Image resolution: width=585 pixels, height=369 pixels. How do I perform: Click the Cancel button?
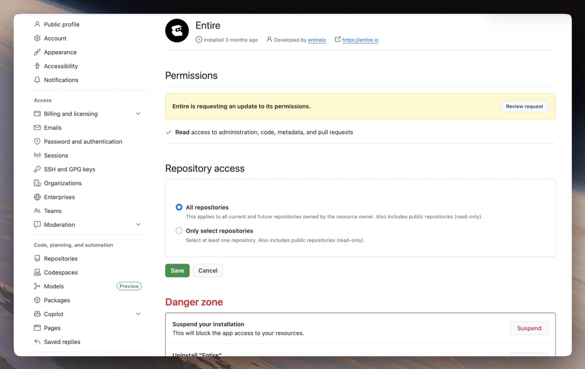point(208,270)
